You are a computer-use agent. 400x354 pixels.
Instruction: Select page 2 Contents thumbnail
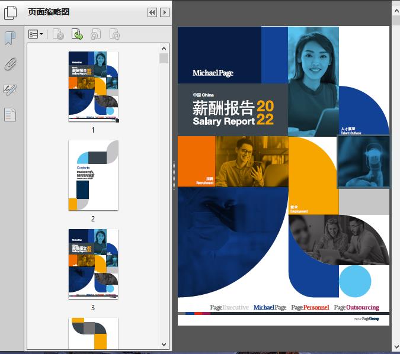tap(94, 175)
